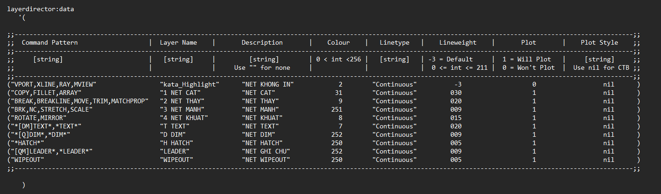Click the "Layer Name" column header

[178, 42]
